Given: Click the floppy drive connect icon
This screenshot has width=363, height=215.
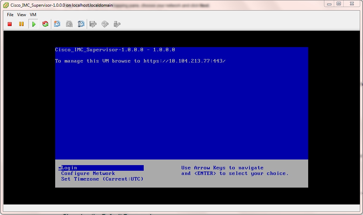Looking at the screenshot, I should tap(93, 24).
